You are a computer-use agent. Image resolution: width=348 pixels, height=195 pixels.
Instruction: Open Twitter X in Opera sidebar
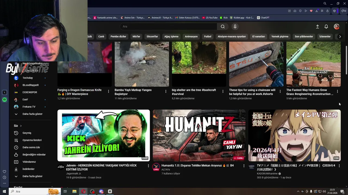(4, 92)
